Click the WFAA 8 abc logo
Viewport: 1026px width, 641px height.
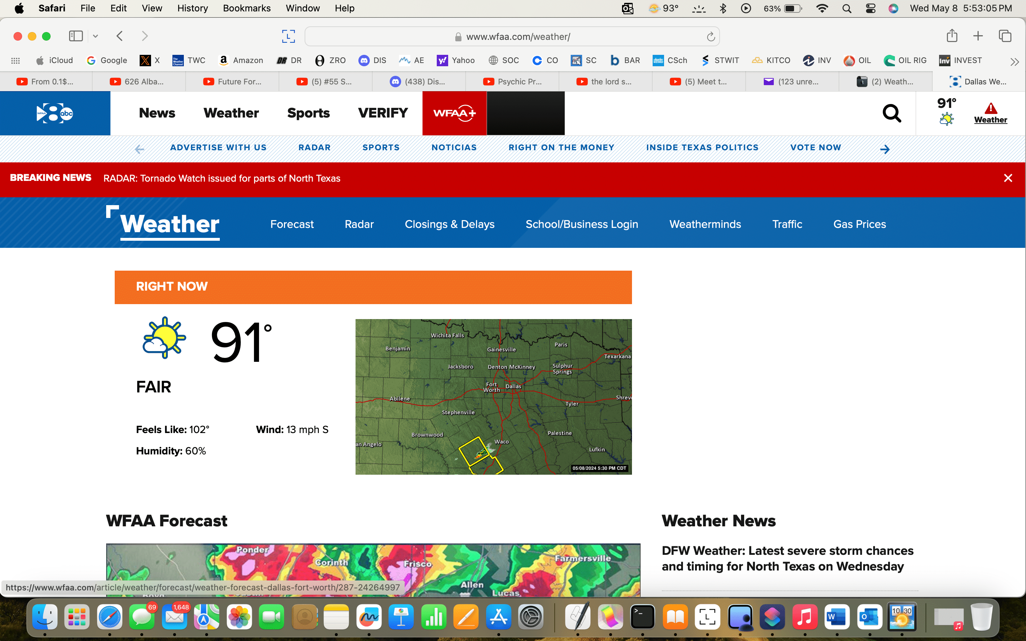click(x=55, y=113)
